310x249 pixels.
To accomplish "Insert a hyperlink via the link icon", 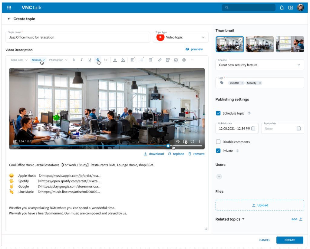I will (x=160, y=60).
